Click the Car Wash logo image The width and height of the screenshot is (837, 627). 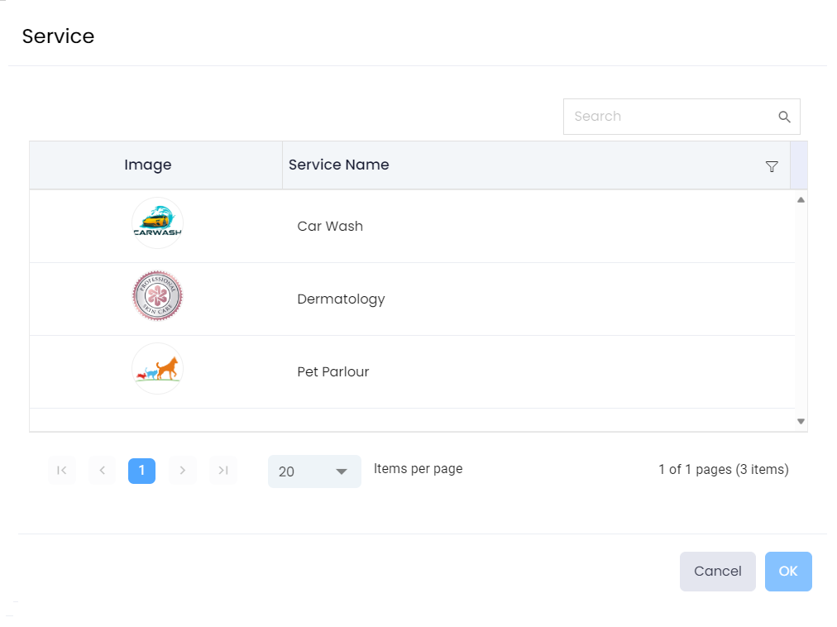click(157, 223)
